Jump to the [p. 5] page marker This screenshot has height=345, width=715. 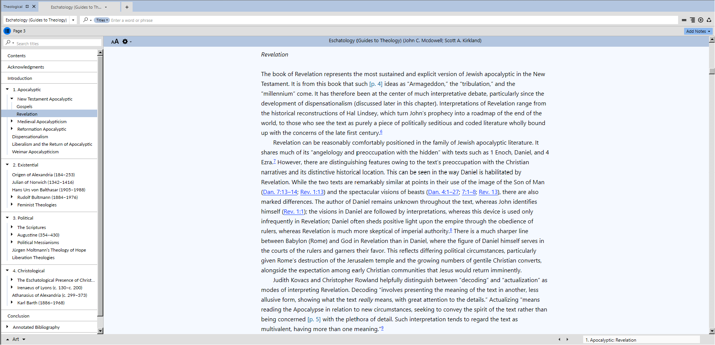[x=314, y=319]
